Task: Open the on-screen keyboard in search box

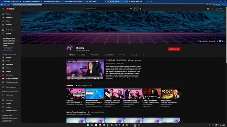Action: point(131,9)
